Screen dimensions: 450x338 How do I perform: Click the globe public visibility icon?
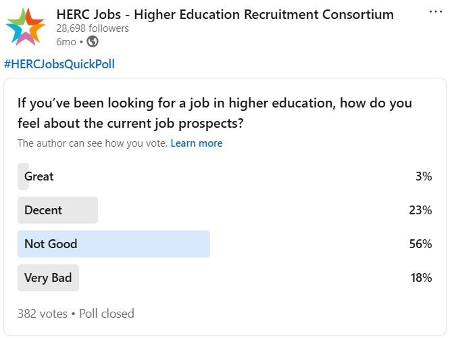(93, 42)
